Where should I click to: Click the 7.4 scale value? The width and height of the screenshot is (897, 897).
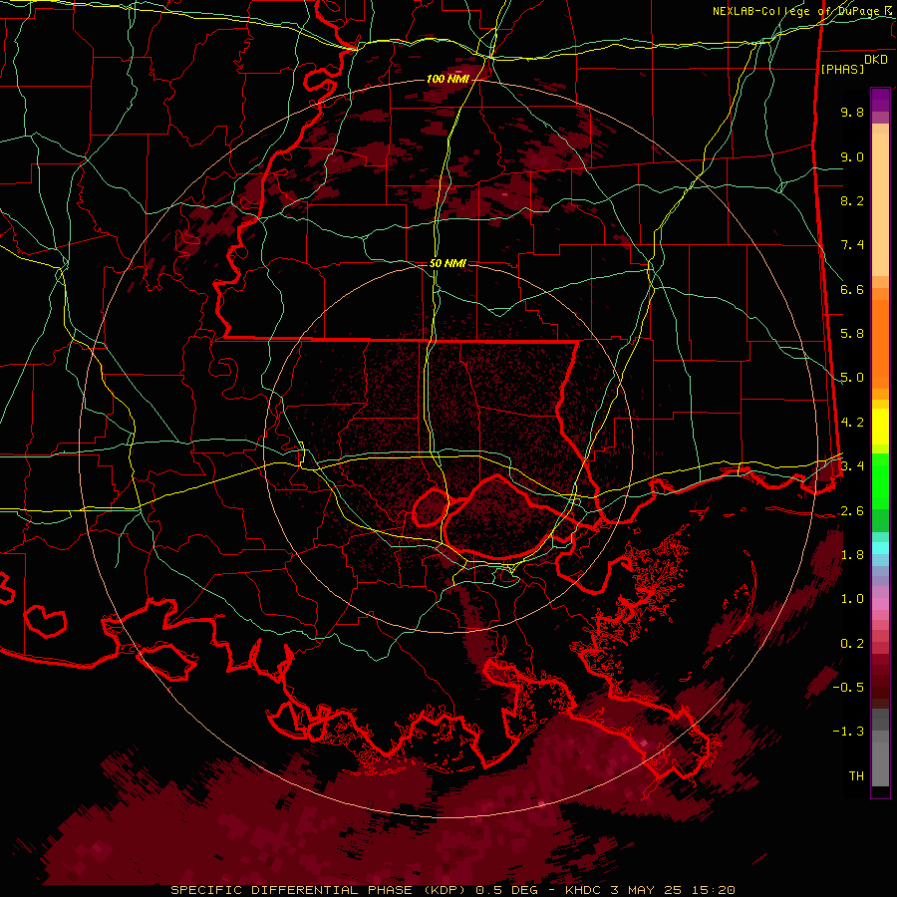pos(852,245)
